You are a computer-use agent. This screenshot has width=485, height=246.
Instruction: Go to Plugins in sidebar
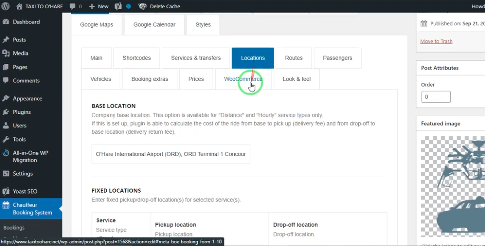(22, 112)
